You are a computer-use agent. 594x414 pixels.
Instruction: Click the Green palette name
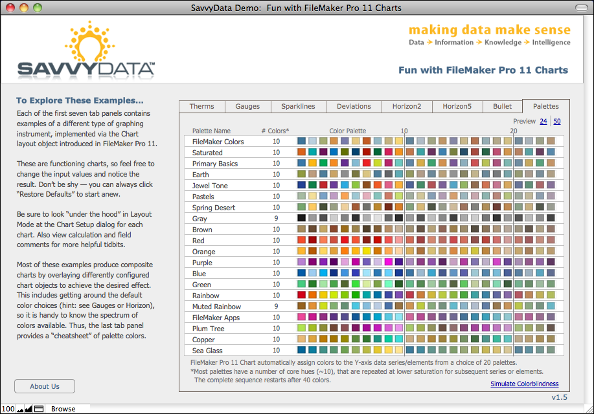(x=201, y=284)
